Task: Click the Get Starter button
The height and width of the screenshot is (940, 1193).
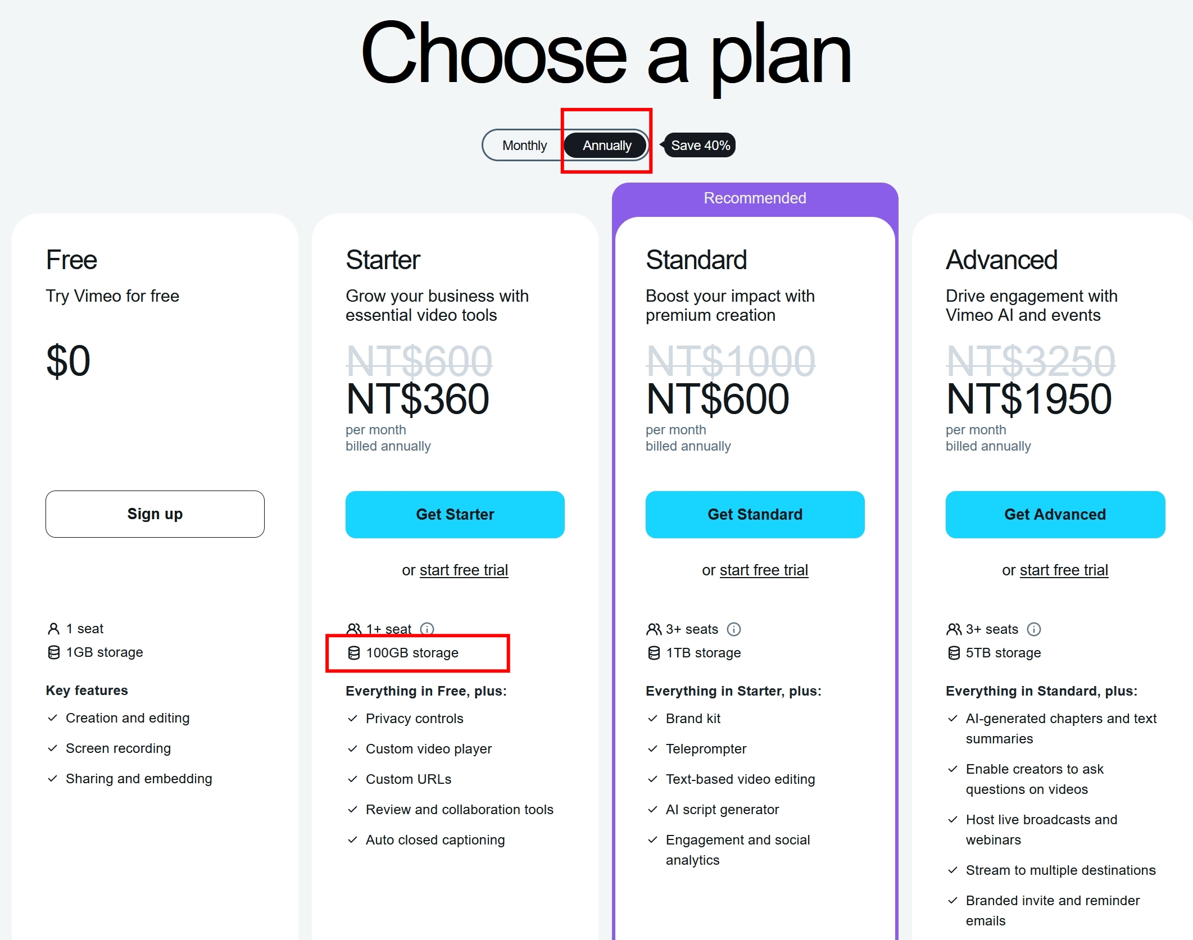Action: click(x=455, y=515)
